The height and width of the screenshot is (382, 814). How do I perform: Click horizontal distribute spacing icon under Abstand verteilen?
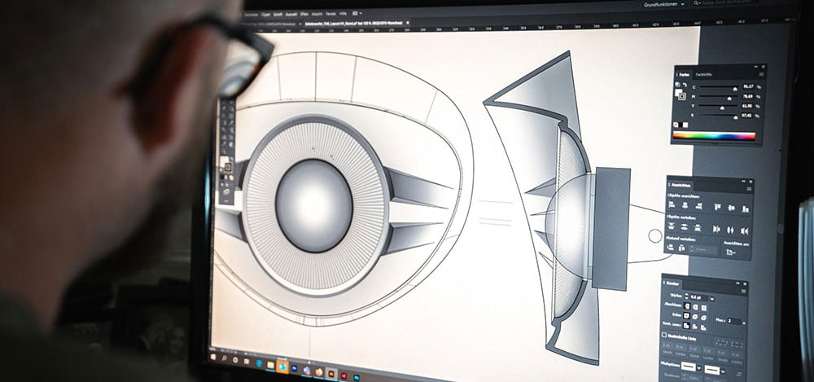681,248
